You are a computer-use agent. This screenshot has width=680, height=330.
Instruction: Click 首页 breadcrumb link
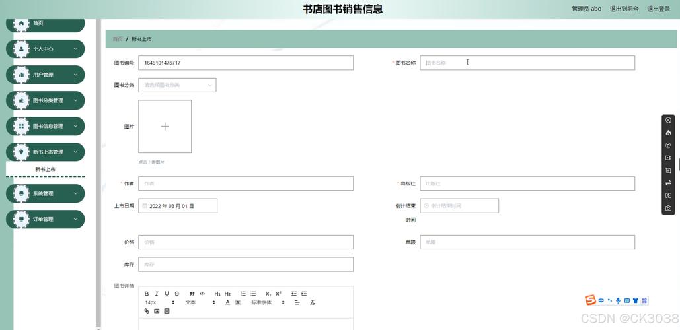tap(118, 39)
